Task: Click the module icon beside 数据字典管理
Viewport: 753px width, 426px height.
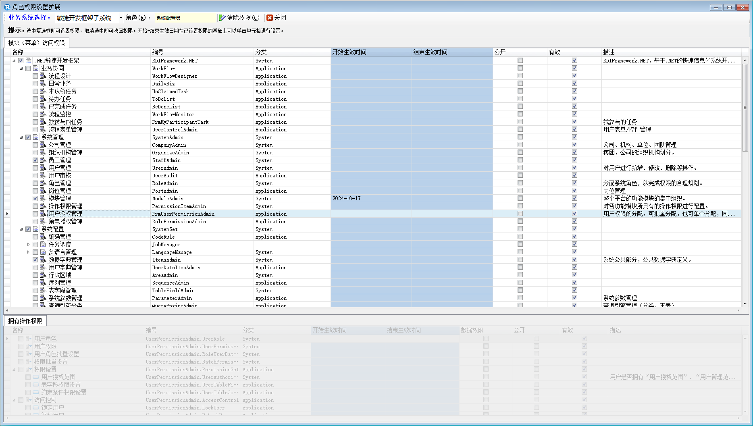Action: [43, 260]
